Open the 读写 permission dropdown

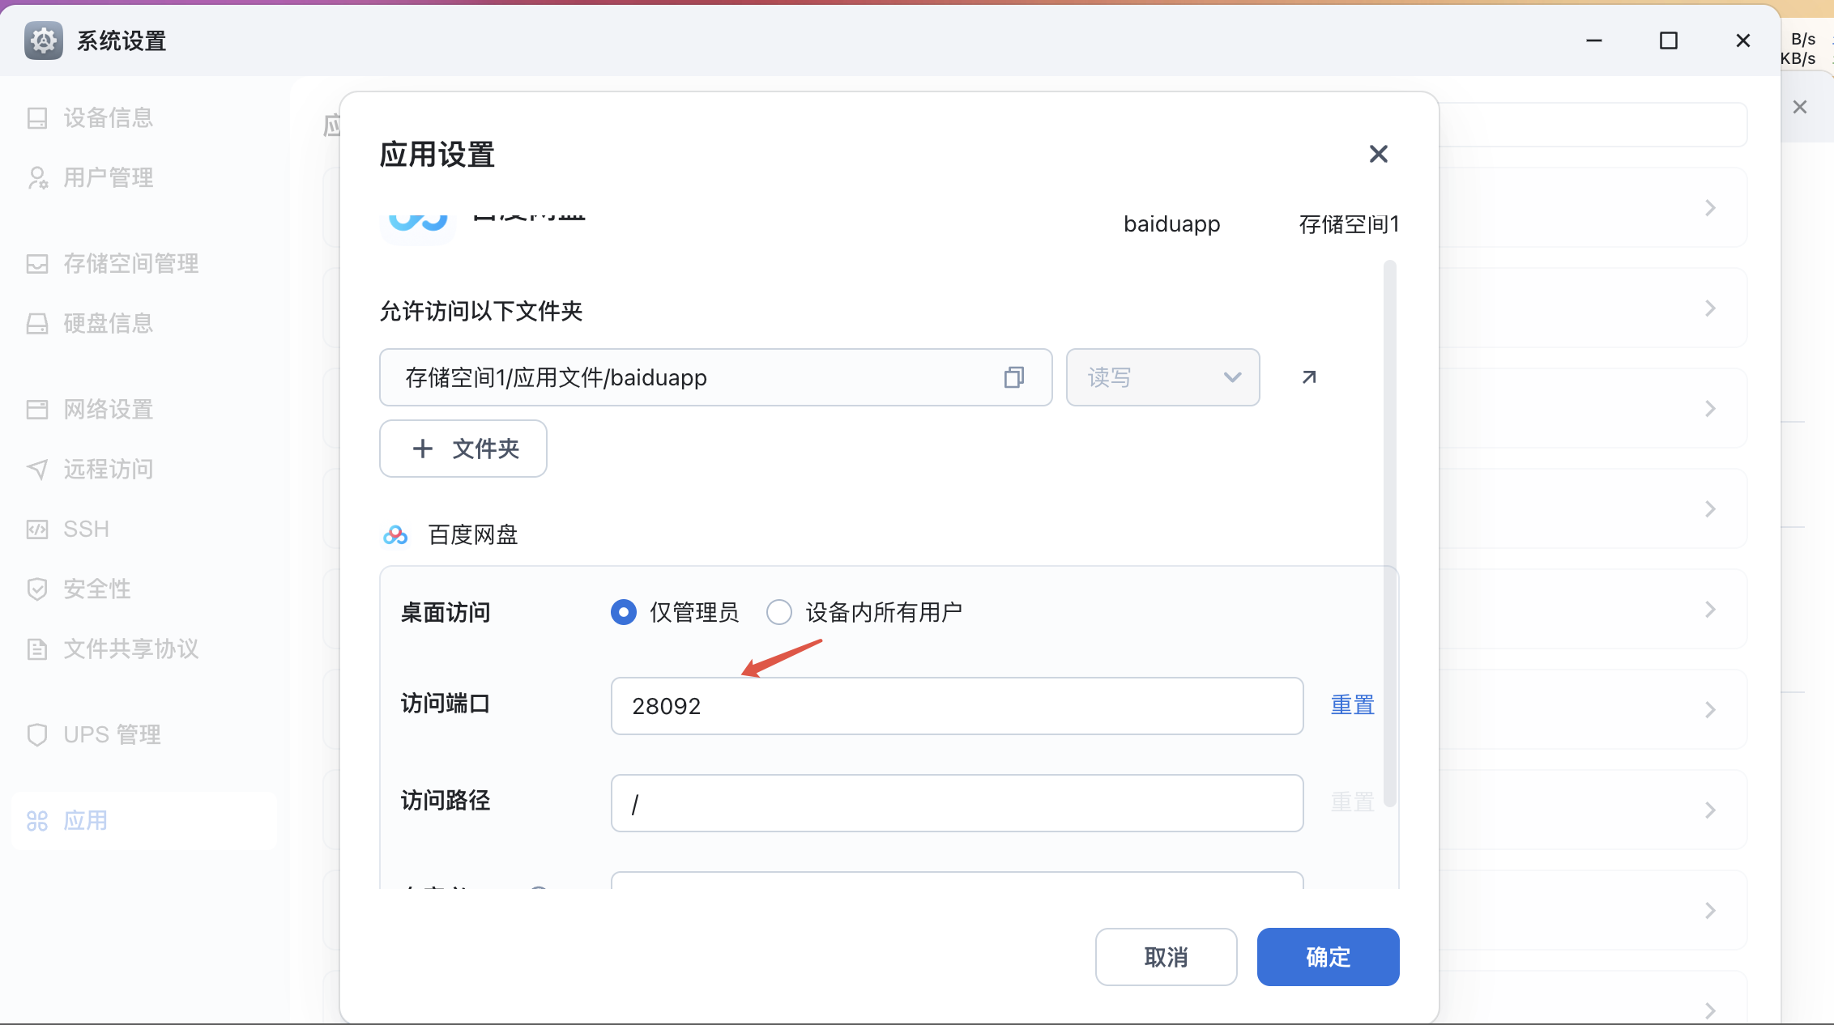click(1162, 377)
